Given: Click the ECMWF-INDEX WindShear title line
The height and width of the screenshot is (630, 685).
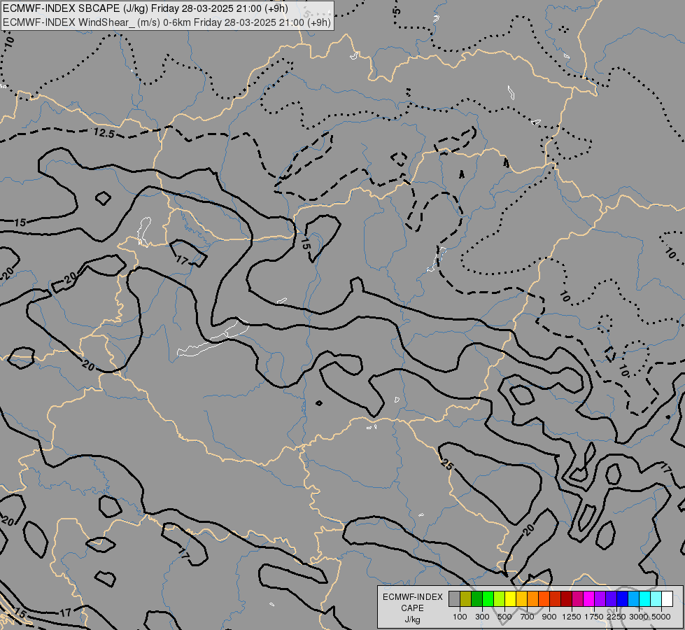Looking at the screenshot, I should (167, 22).
